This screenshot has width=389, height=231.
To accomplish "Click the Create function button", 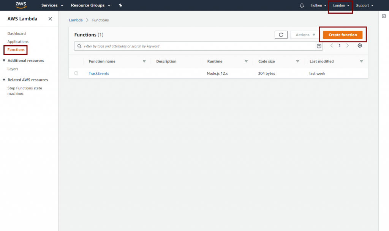I will [342, 35].
